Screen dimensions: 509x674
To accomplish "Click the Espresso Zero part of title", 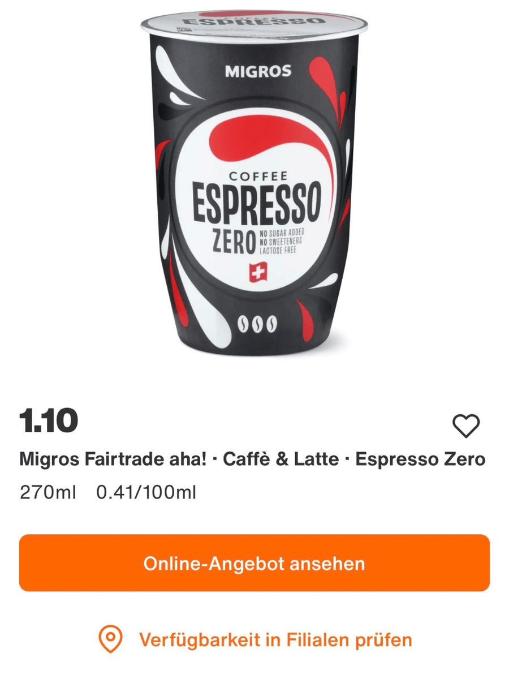I will [421, 459].
